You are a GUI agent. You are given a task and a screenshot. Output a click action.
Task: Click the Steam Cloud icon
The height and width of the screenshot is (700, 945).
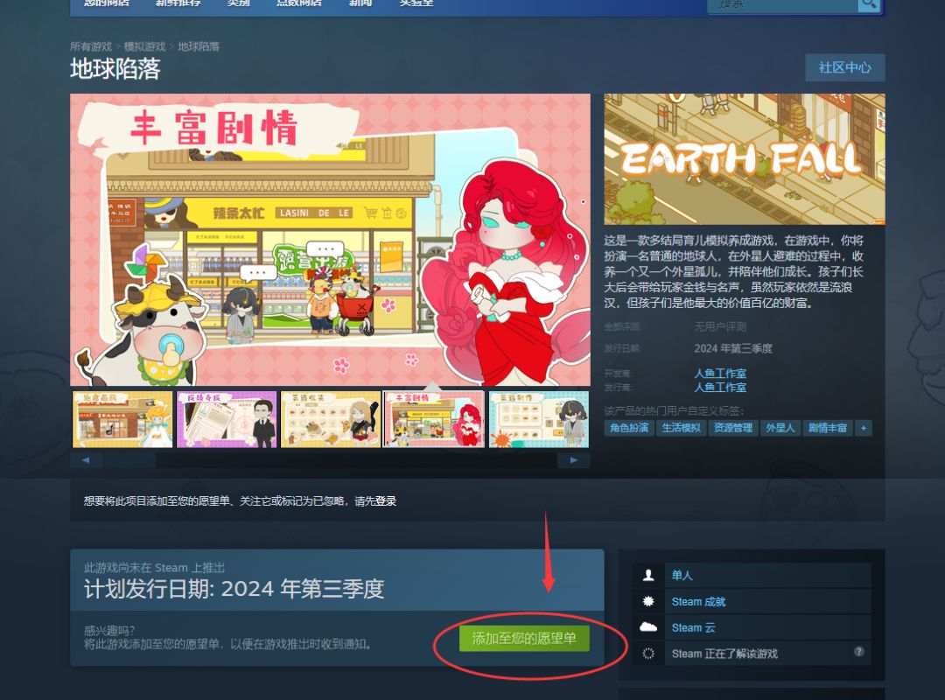pyautogui.click(x=648, y=627)
